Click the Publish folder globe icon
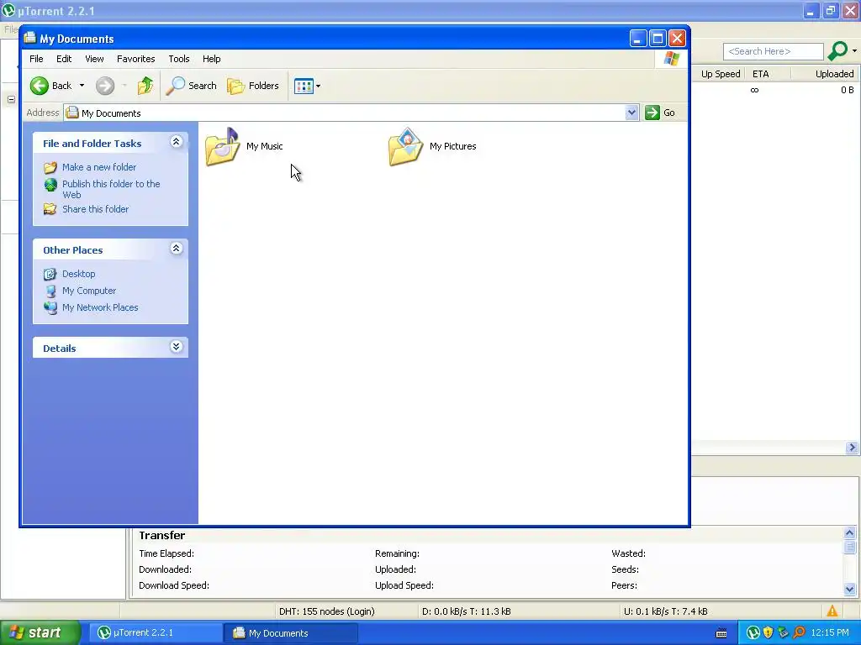Screen dimensions: 861x645 (50, 185)
